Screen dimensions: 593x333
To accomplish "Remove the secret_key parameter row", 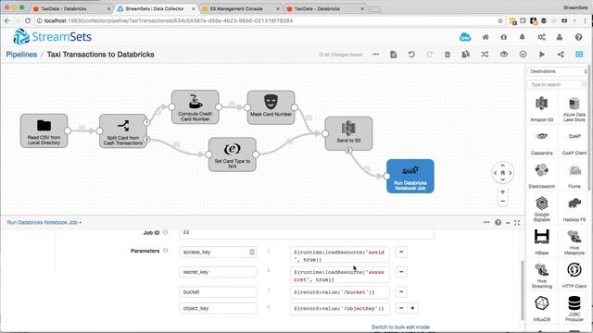I will (x=401, y=272).
